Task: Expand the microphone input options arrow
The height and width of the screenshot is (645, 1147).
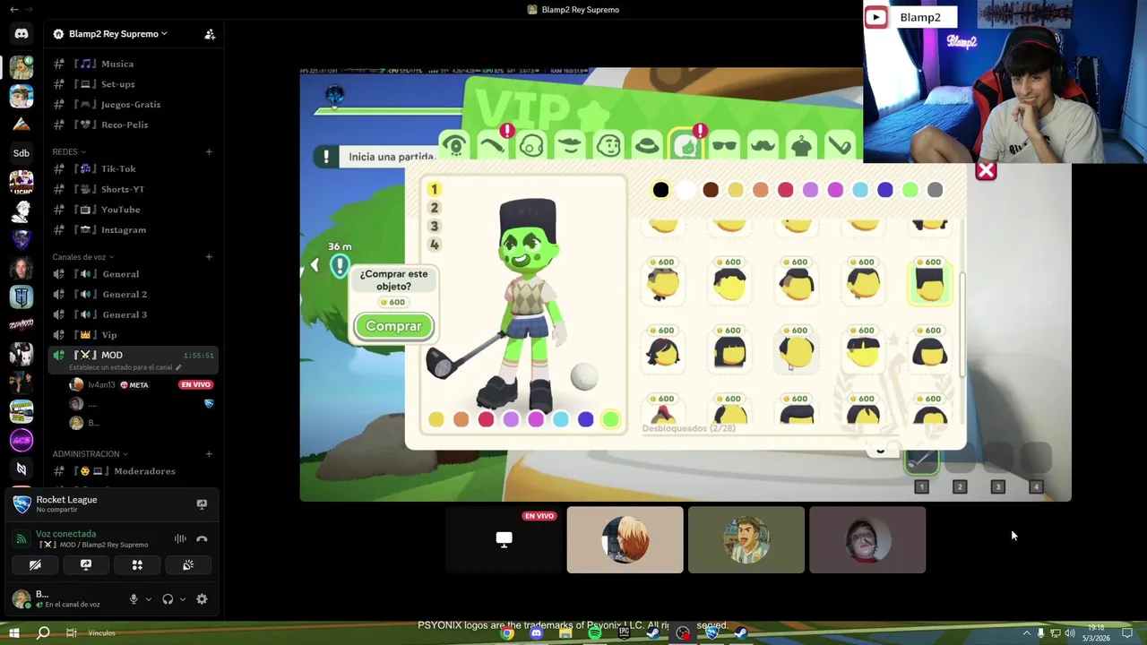Action: [x=148, y=599]
